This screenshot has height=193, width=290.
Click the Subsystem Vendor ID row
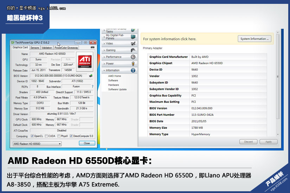[207, 89]
